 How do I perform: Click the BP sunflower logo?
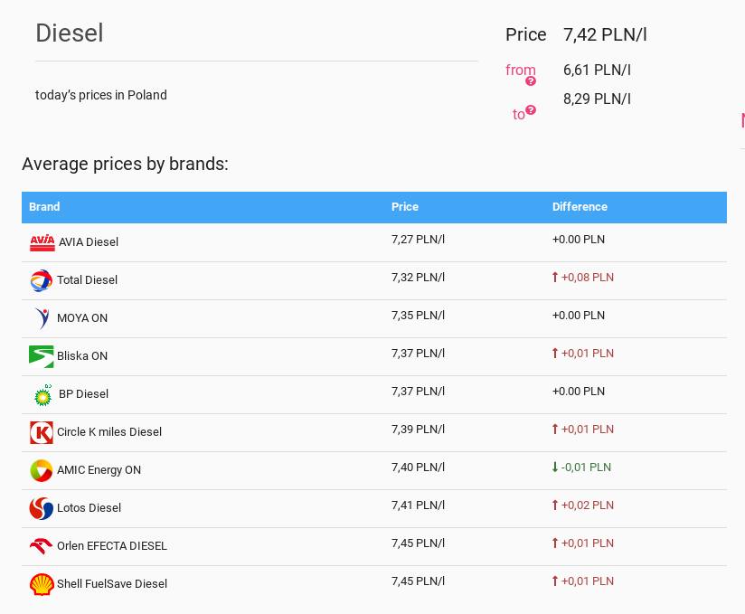(42, 394)
